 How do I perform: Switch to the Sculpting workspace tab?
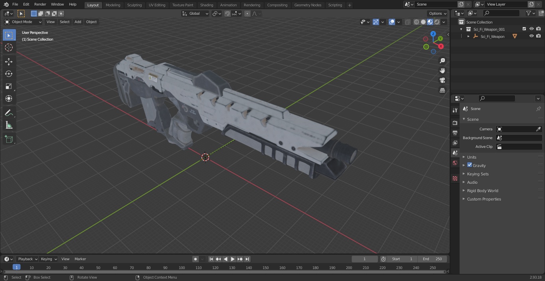tap(134, 5)
